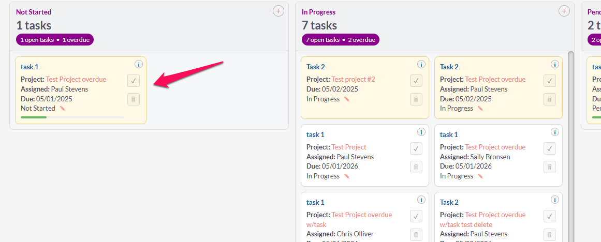Open info icon on the Not Started task 1 card
This screenshot has width=601, height=242.
tap(138, 64)
